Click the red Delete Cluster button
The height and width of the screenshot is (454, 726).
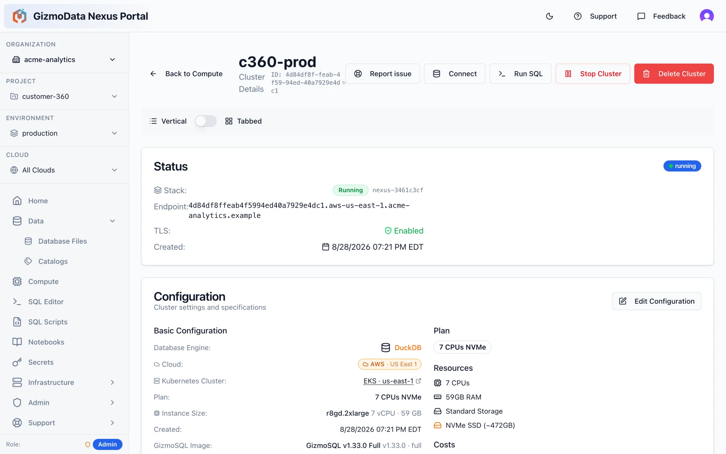[x=674, y=74]
